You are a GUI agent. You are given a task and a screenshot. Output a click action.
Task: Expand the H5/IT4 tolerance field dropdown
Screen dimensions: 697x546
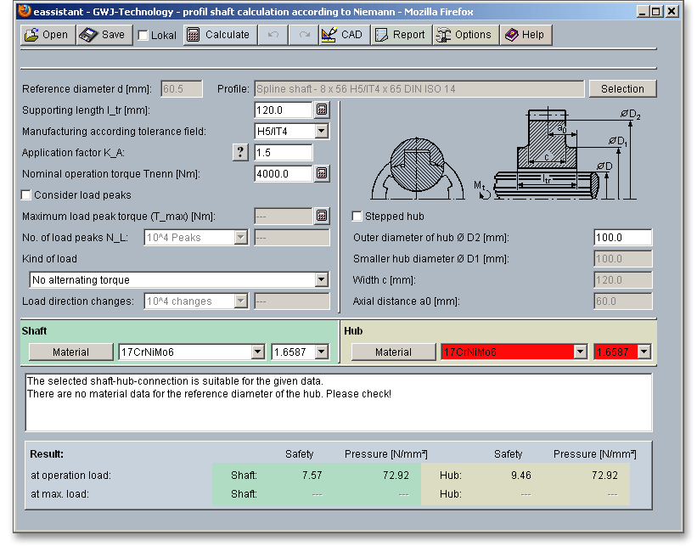321,132
